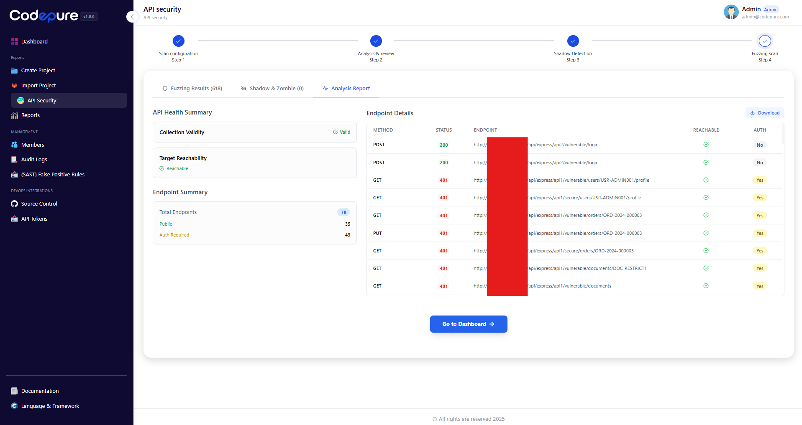
Task: Click the Members people icon
Action: coord(14,145)
